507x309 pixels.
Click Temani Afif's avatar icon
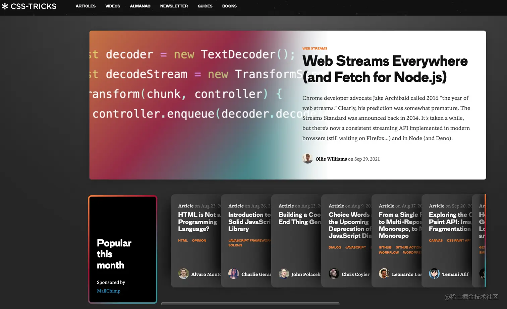point(434,274)
